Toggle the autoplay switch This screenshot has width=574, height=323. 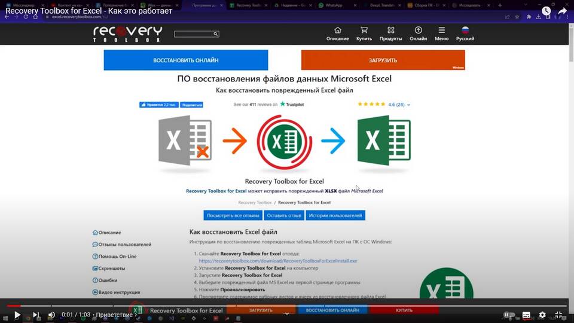pyautogui.click(x=508, y=315)
